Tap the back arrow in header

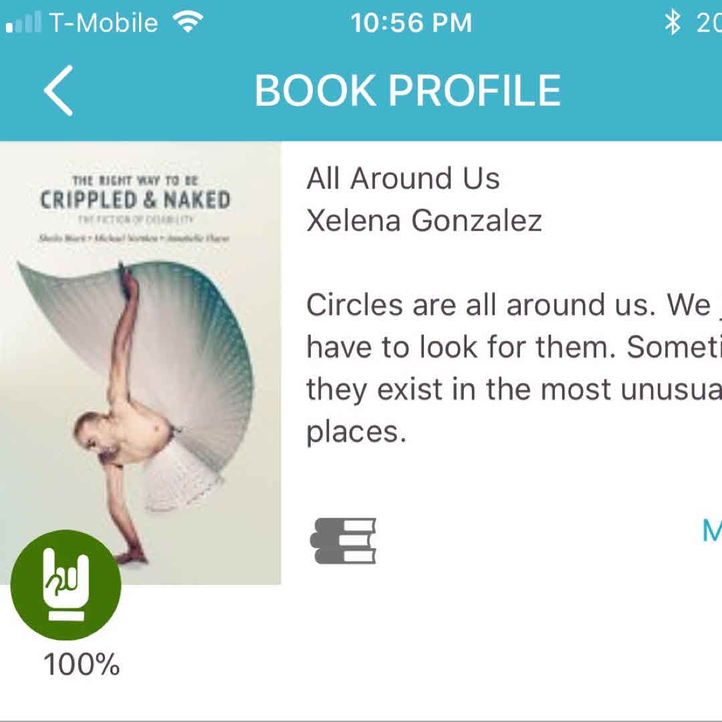59,90
